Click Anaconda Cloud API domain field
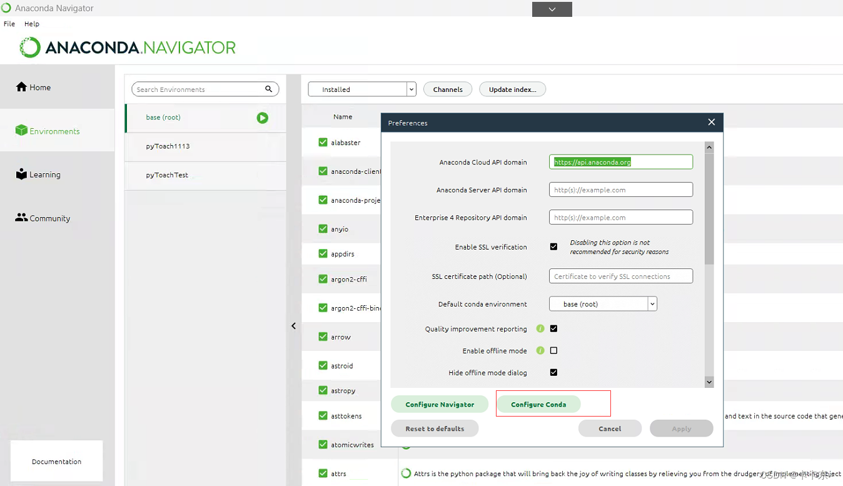The height and width of the screenshot is (486, 843). coord(621,162)
